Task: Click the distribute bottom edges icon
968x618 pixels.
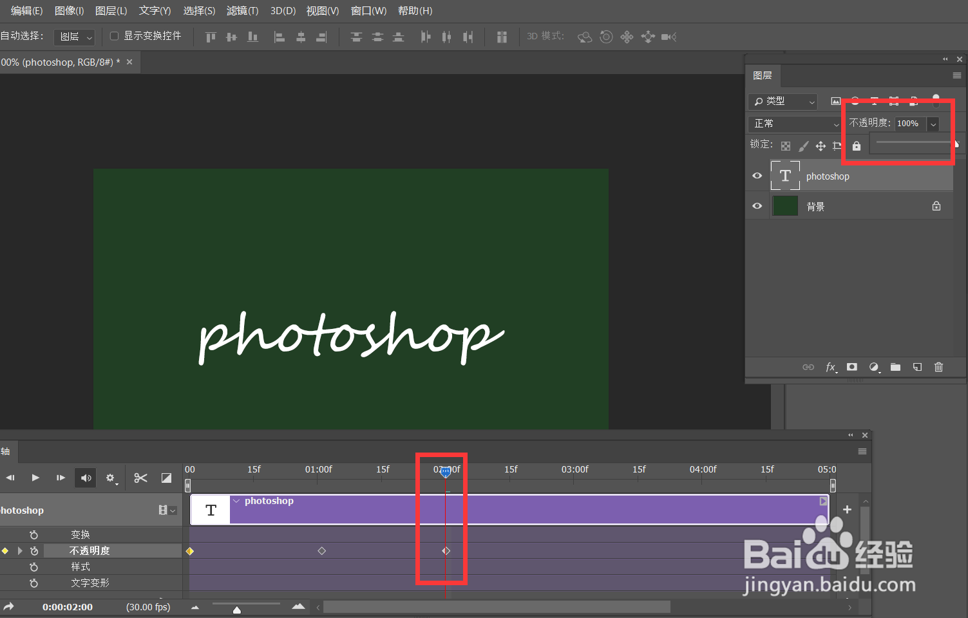Action: tap(399, 37)
